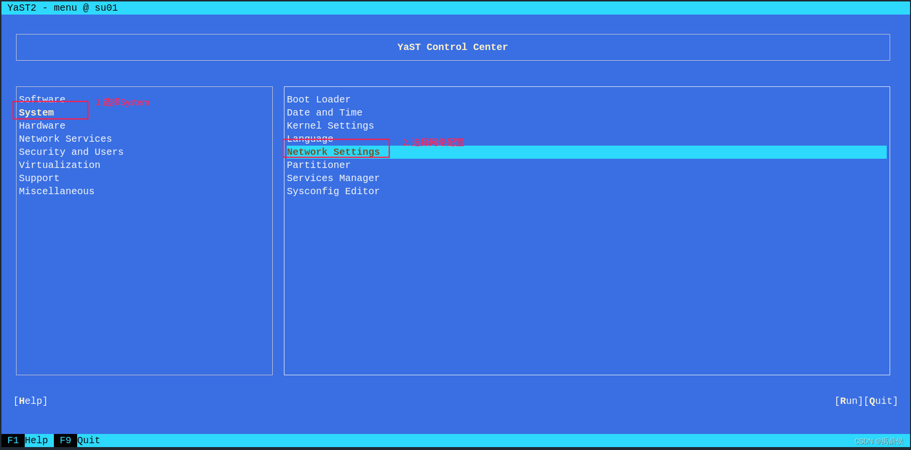Click the [Run] button
The height and width of the screenshot is (450, 911).
click(x=849, y=401)
